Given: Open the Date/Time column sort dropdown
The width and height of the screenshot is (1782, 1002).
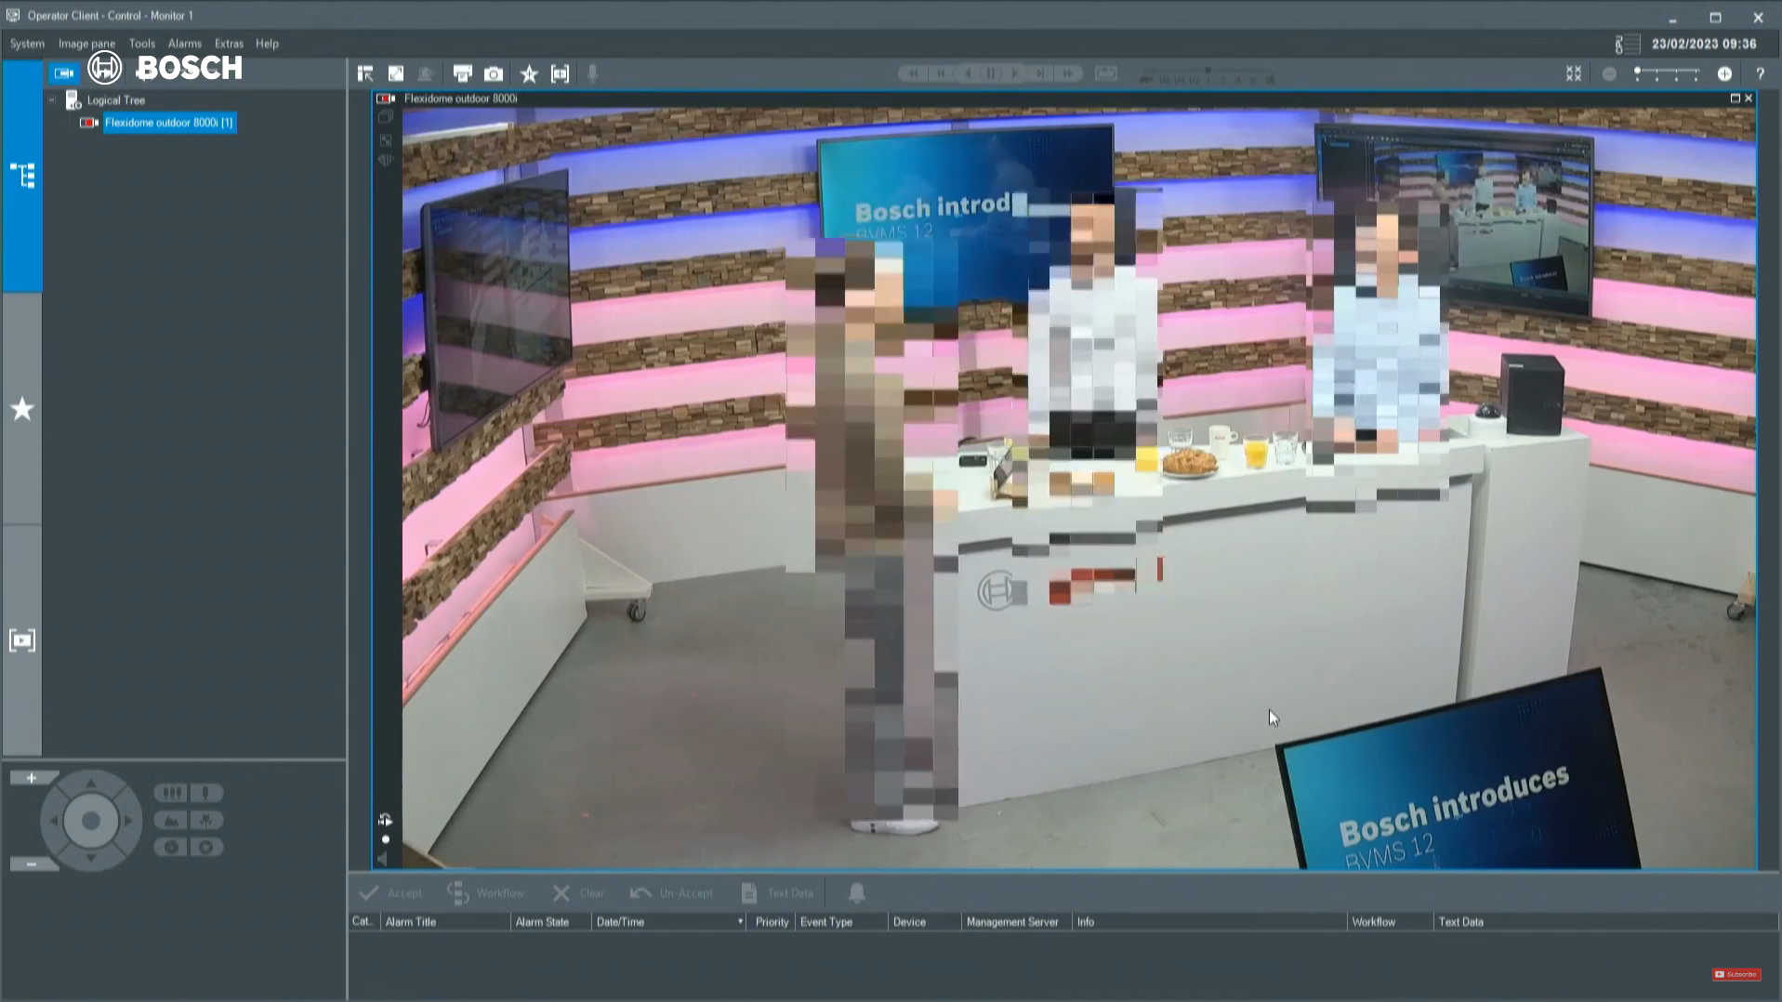Looking at the screenshot, I should pyautogui.click(x=740, y=922).
